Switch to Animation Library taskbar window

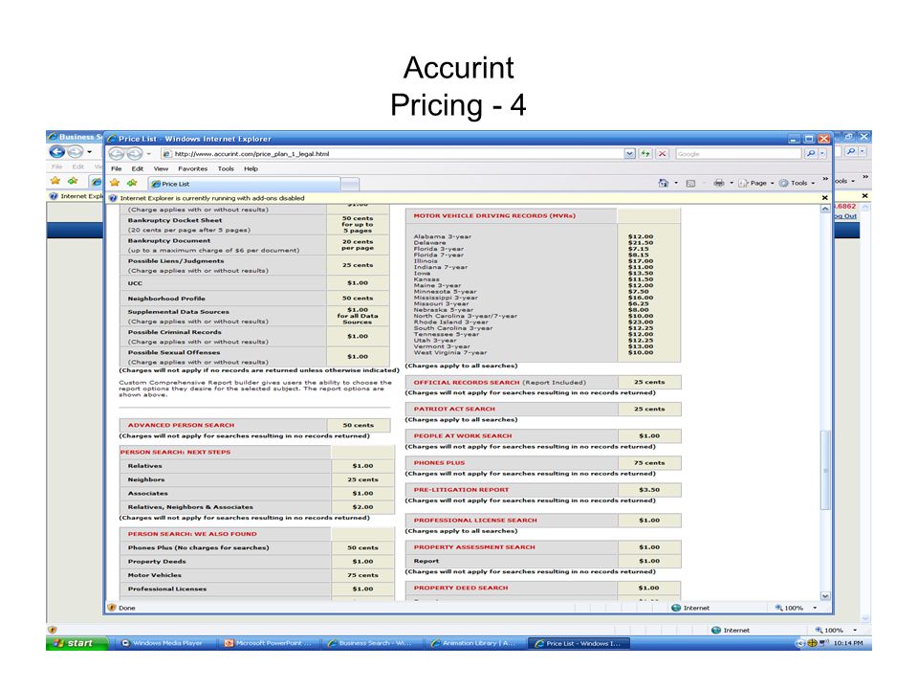(475, 643)
